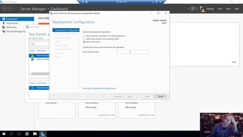Click info icon on Feature installation row
The height and width of the screenshot is (137, 243).
click(x=32, y=59)
